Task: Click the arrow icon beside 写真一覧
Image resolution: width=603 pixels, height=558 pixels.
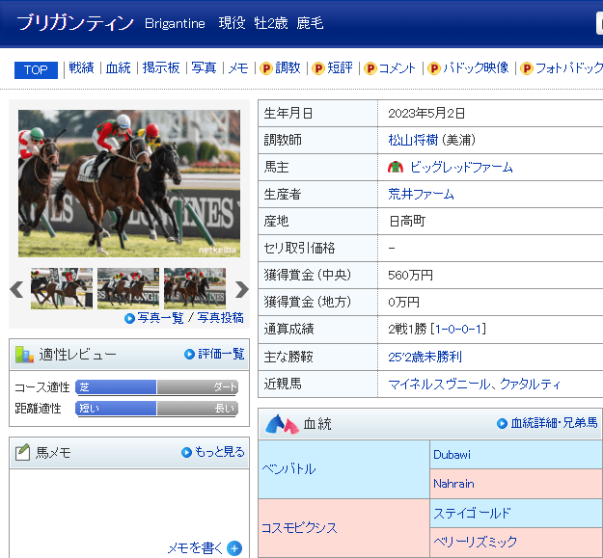Action: [129, 318]
